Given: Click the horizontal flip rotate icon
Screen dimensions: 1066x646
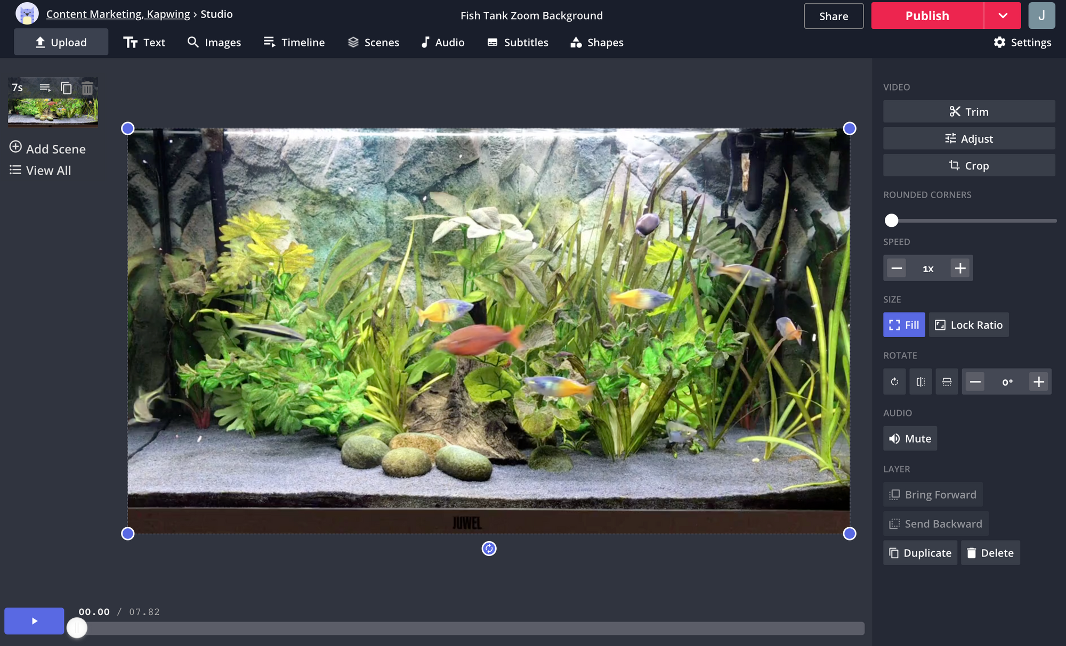Looking at the screenshot, I should click(x=920, y=382).
